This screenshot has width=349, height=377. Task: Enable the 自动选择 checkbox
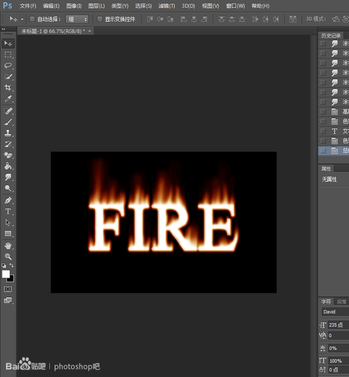(32, 19)
